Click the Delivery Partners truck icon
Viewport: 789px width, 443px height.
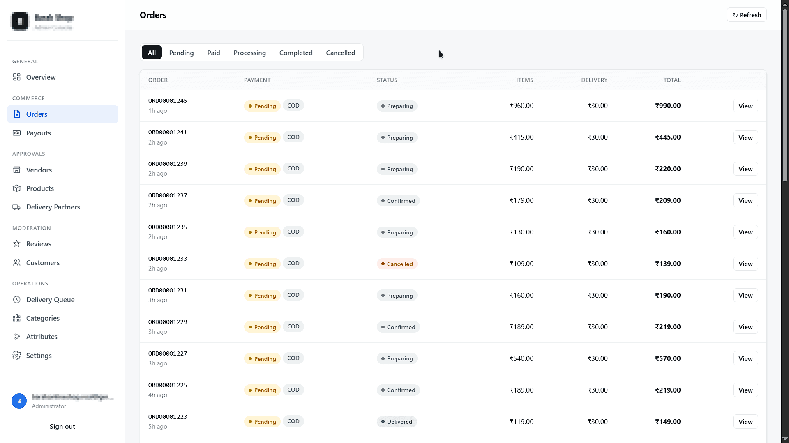[16, 207]
